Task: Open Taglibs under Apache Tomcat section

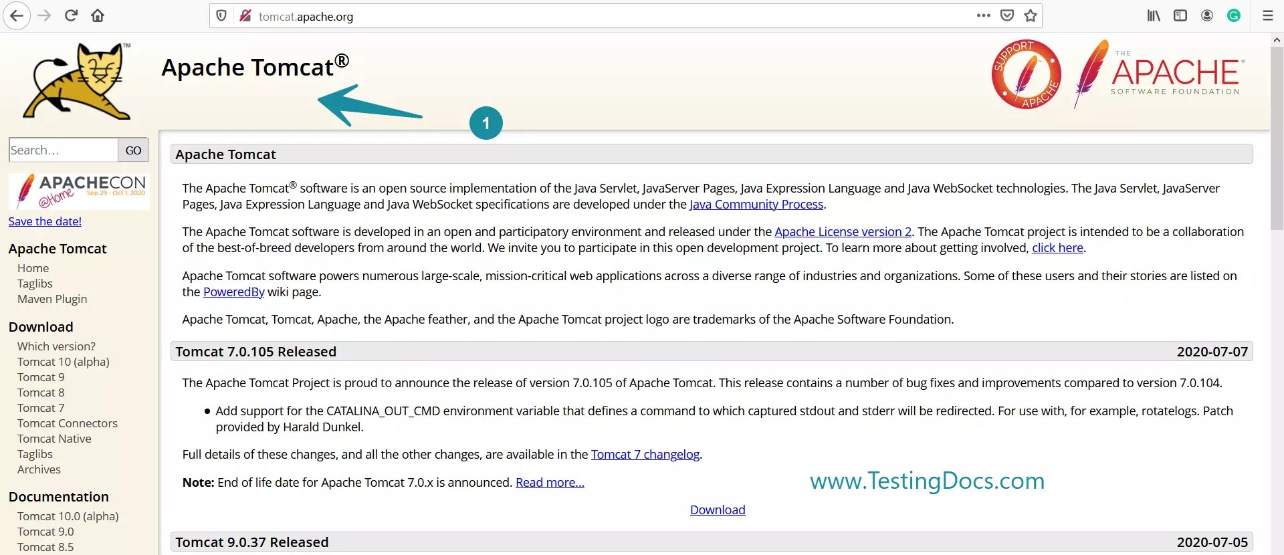Action: tap(35, 284)
